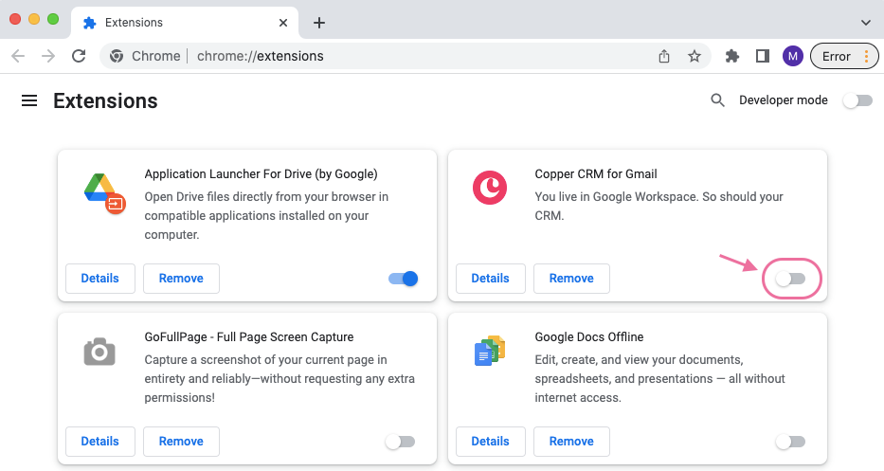Remove the GoFullPage extension
Screen dimensions: 884x471
181,441
